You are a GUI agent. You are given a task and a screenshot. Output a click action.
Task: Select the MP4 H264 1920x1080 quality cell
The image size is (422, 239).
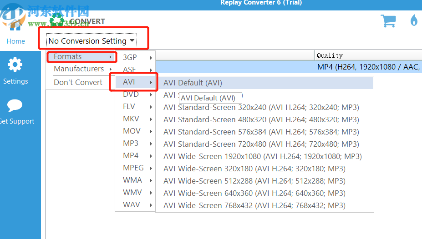(368, 67)
